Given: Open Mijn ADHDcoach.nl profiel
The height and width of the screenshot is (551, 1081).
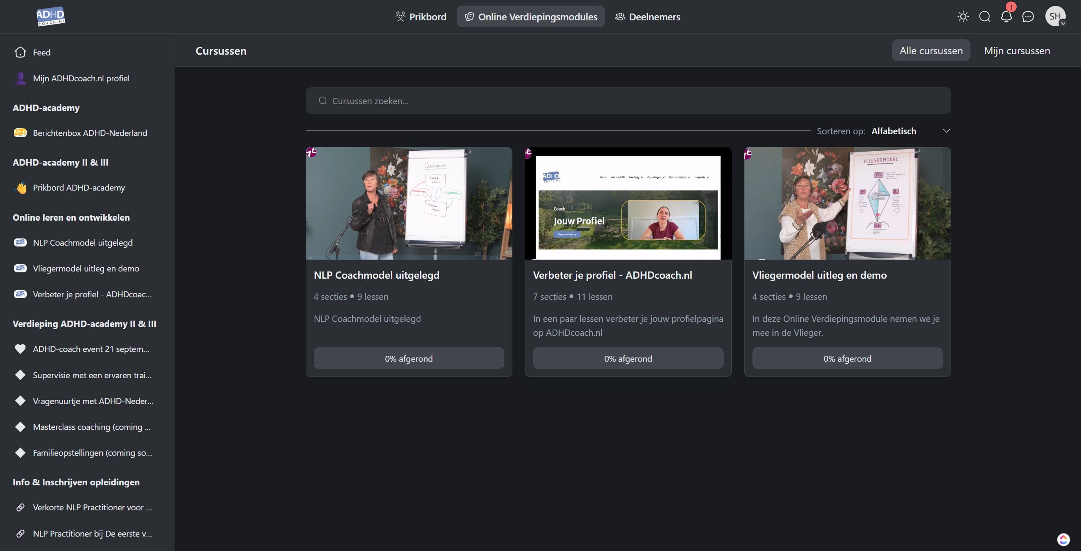Looking at the screenshot, I should (x=81, y=78).
